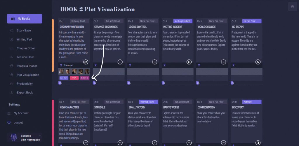Screen dimensions: 299x146
Task: Select the pink Plot B tag
Action: pyautogui.click(x=74, y=78)
